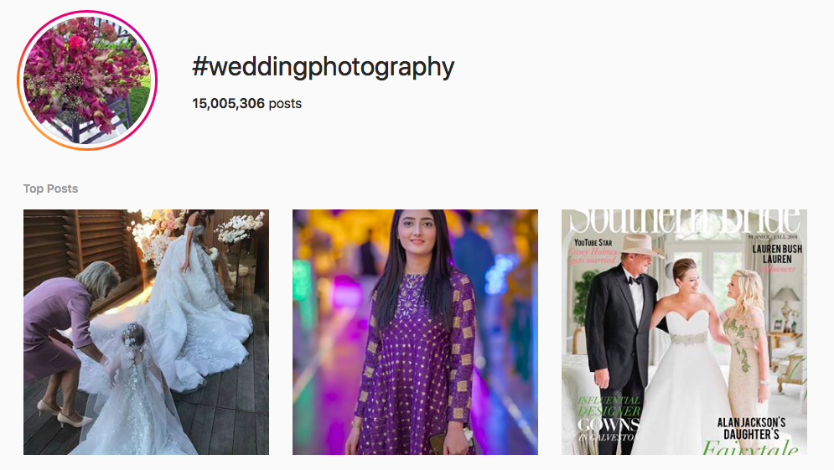834x470 pixels.
Task: Click the Southern Bride magazine masthead title
Action: (685, 220)
